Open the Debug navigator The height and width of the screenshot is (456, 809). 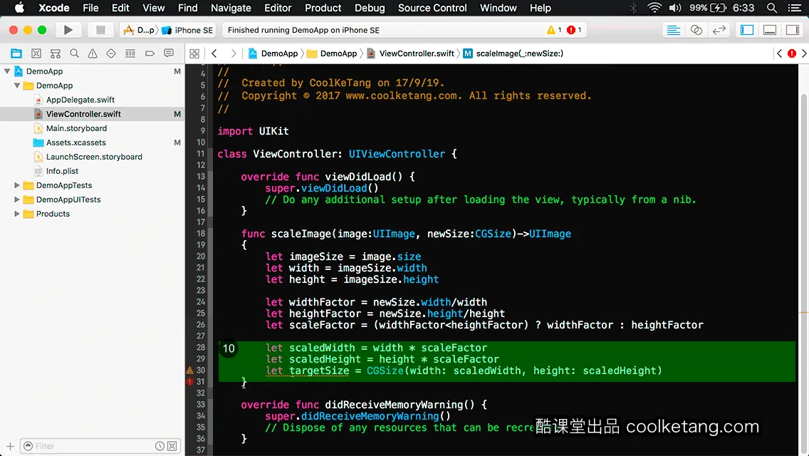point(130,53)
